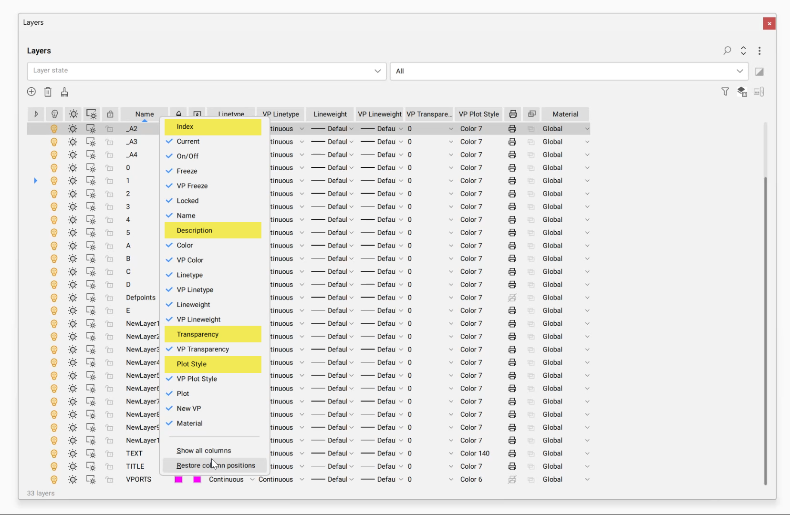This screenshot has width=790, height=515.
Task: Click the Lineweight column header
Action: [x=330, y=114]
